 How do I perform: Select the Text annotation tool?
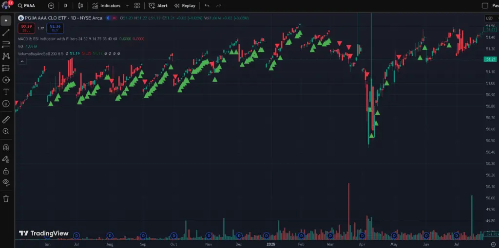[x=6, y=92]
